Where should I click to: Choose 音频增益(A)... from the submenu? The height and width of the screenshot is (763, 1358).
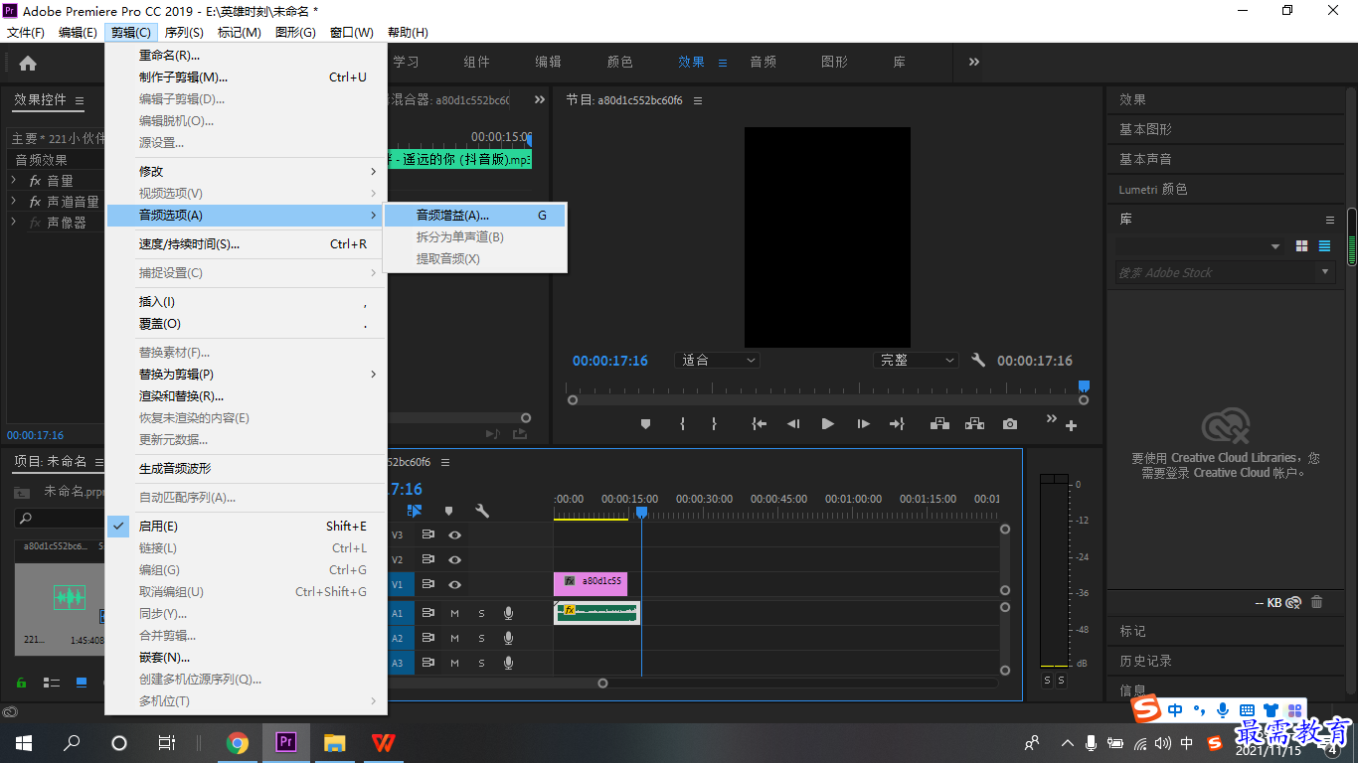[475, 216]
